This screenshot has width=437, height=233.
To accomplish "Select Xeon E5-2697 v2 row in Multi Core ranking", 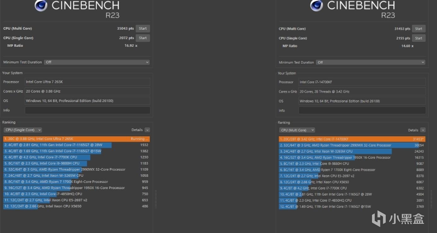I will tap(352, 176).
